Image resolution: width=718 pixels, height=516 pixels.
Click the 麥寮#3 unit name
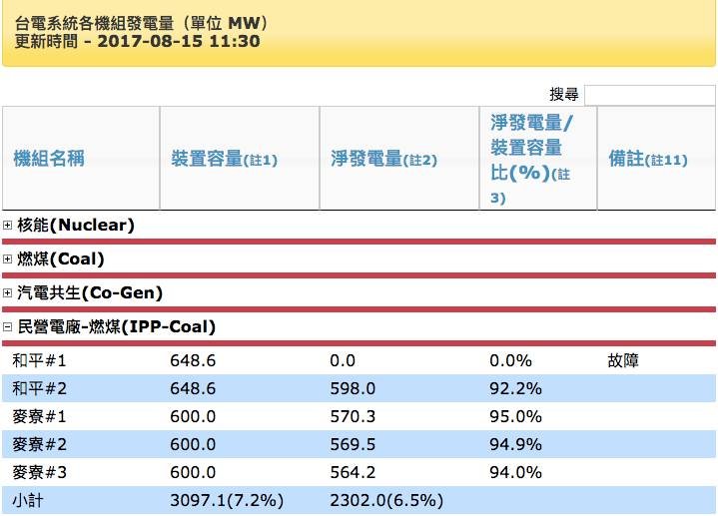pos(39,472)
